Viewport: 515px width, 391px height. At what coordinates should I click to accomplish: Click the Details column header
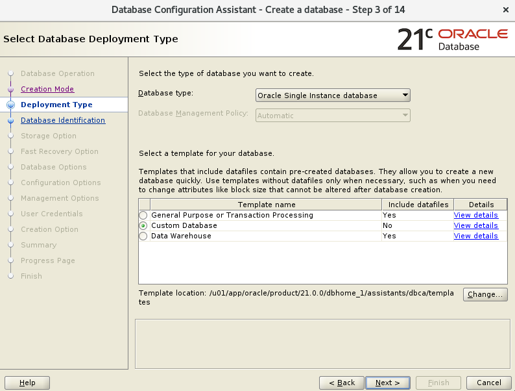click(481, 205)
